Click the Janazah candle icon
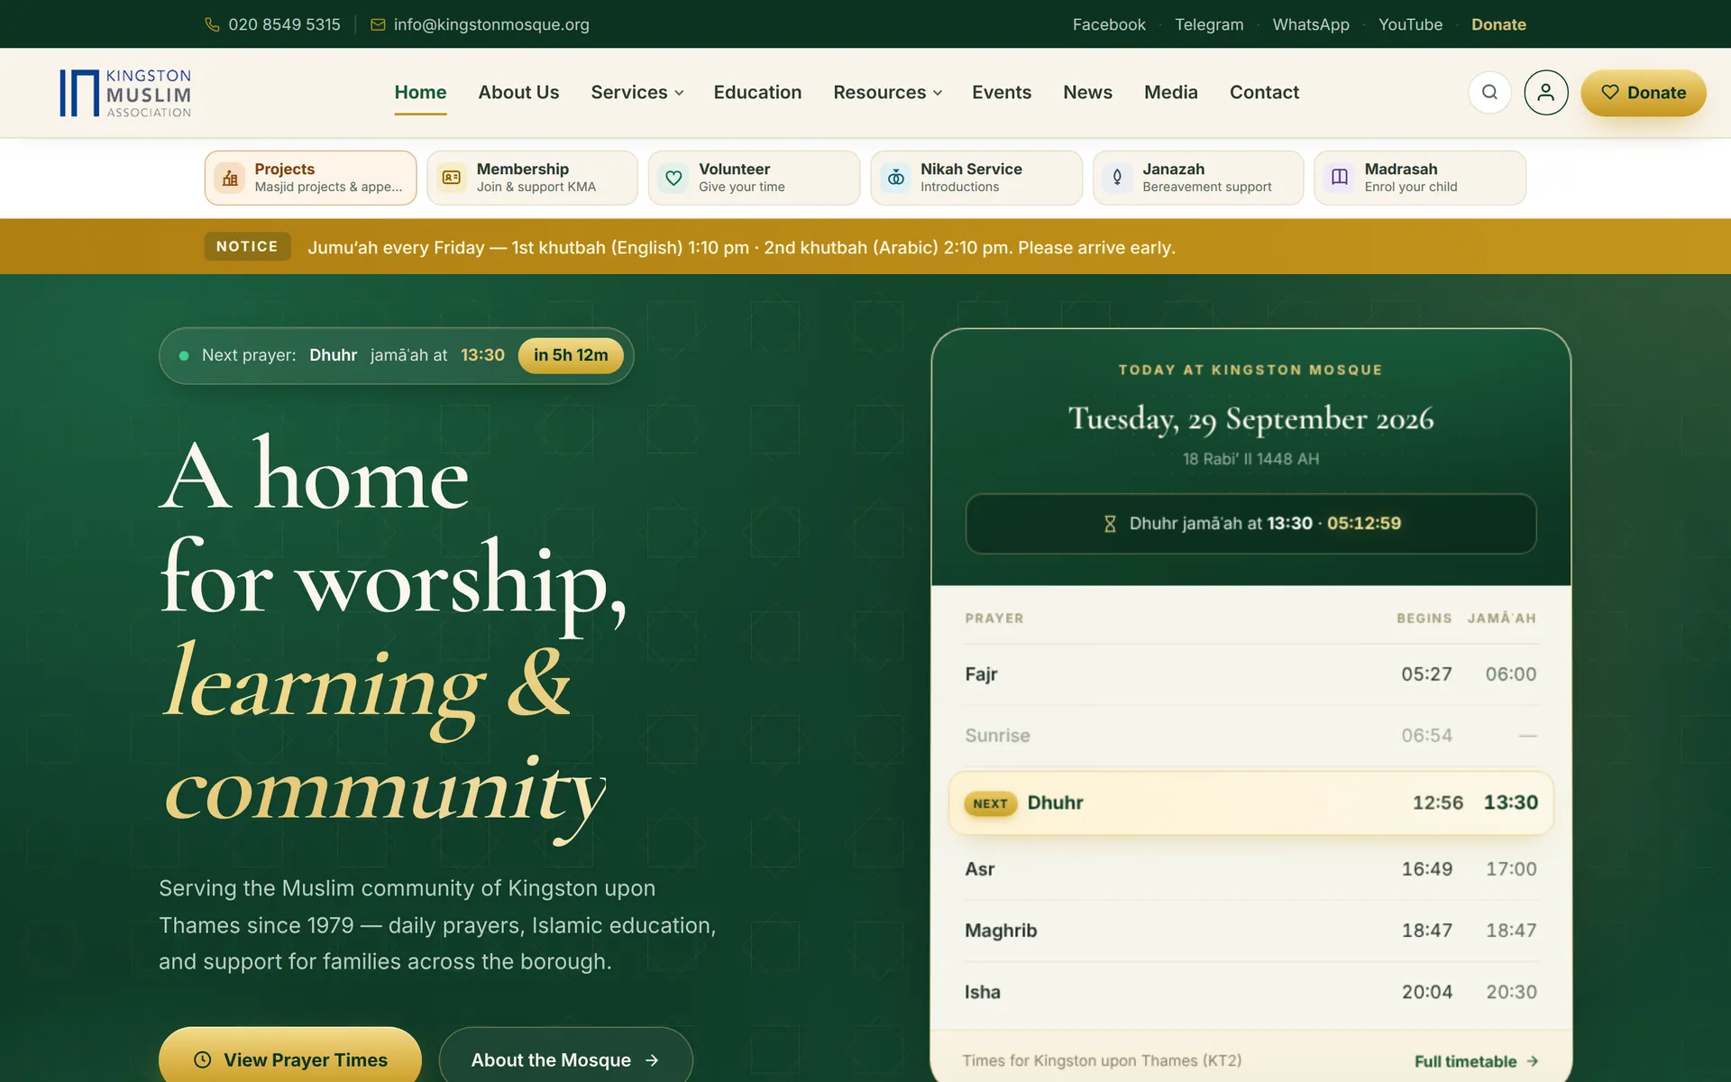1731x1082 pixels. tap(1117, 178)
